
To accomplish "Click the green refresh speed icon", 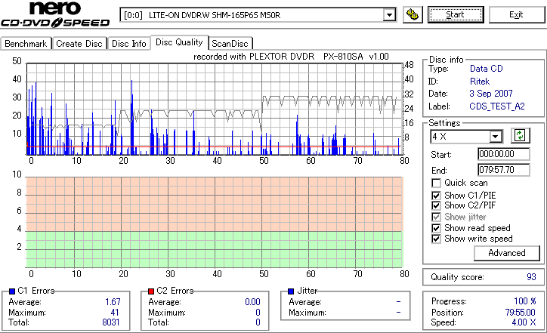I will (x=520, y=135).
